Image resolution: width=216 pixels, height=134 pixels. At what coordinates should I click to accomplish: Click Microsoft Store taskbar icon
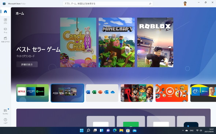tap(128, 130)
